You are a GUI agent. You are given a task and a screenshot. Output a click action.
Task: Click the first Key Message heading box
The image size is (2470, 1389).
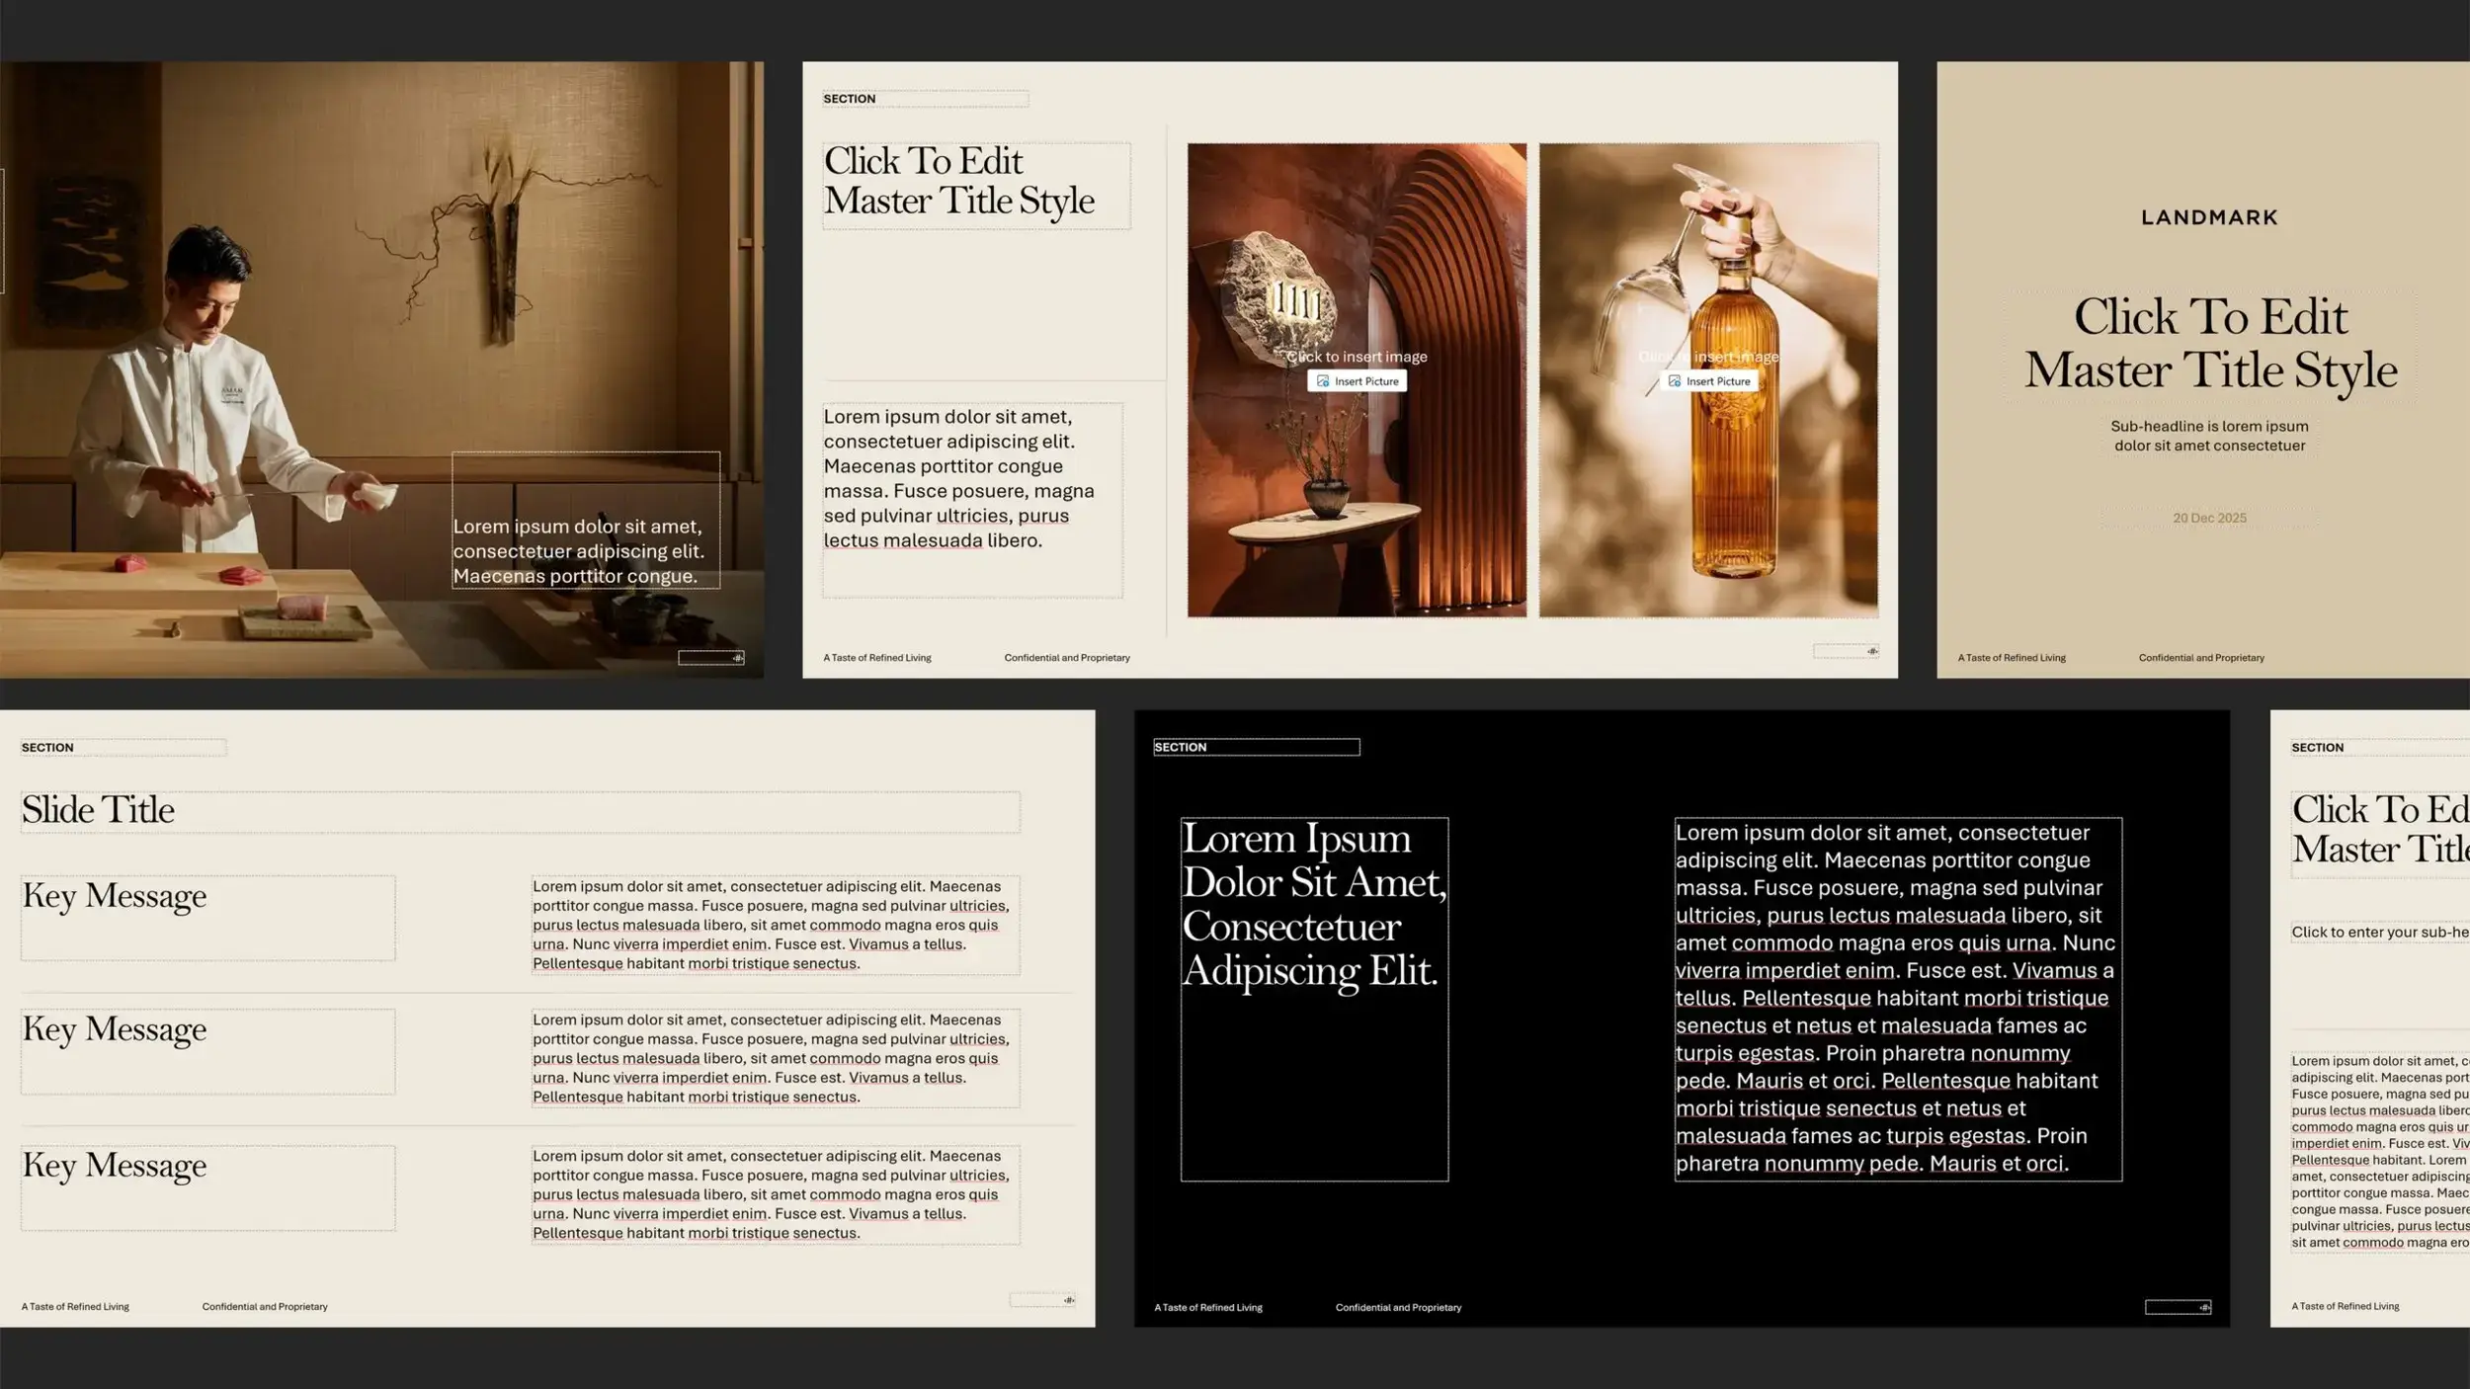207,917
